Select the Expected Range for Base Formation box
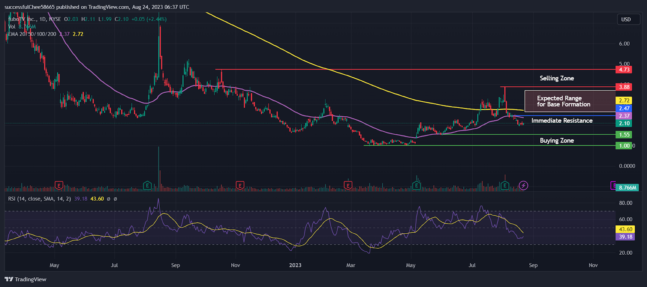The height and width of the screenshot is (287, 647). pos(570,101)
